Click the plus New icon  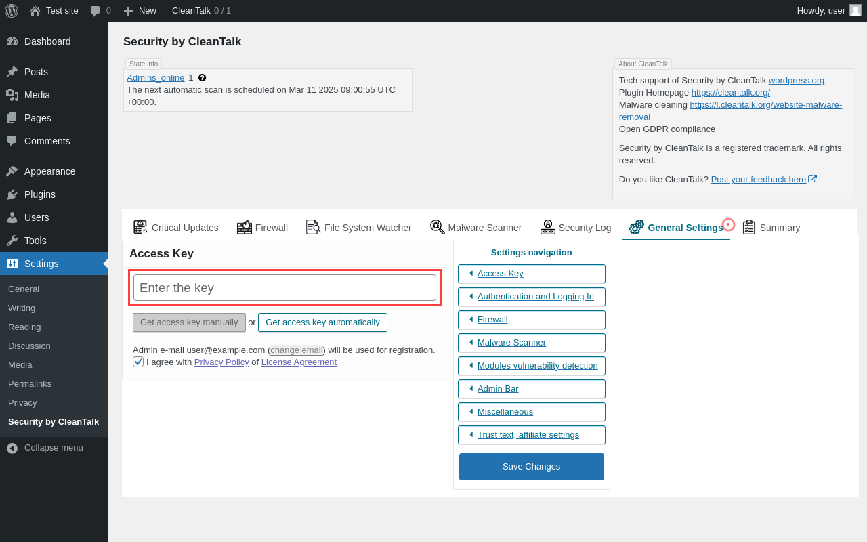[x=128, y=11]
